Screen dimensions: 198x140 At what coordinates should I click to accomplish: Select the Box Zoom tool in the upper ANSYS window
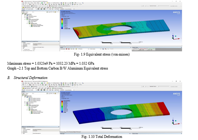pyautogui.click(x=56, y=4)
